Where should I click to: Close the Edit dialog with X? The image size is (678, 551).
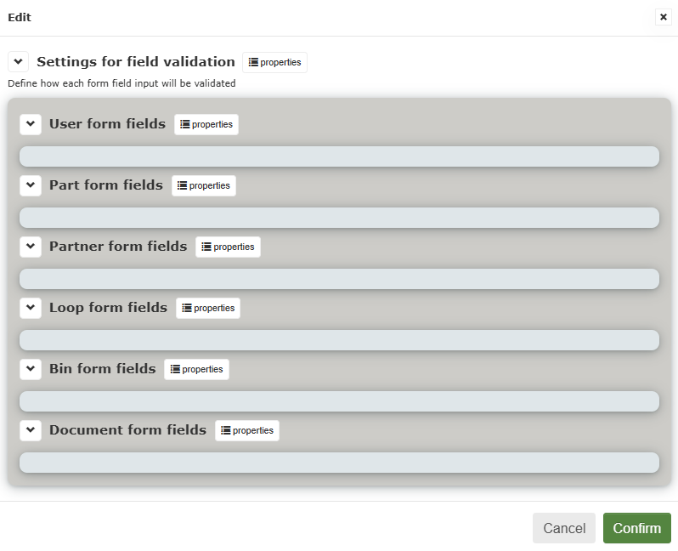tap(664, 17)
